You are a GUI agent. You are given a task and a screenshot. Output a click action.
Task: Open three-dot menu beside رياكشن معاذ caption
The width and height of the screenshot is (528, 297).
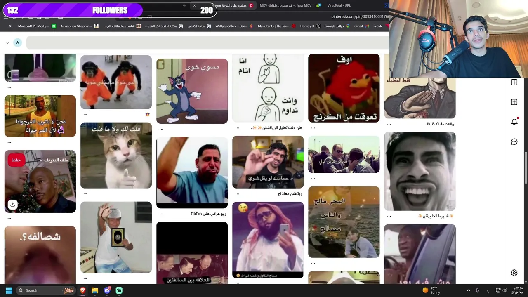(x=237, y=194)
